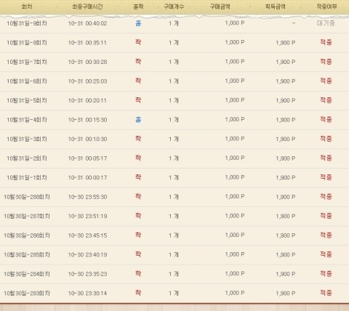Image resolution: width=349 pixels, height=311 pixels.
Task: Select the 홀짝 column header
Action: [x=138, y=7]
